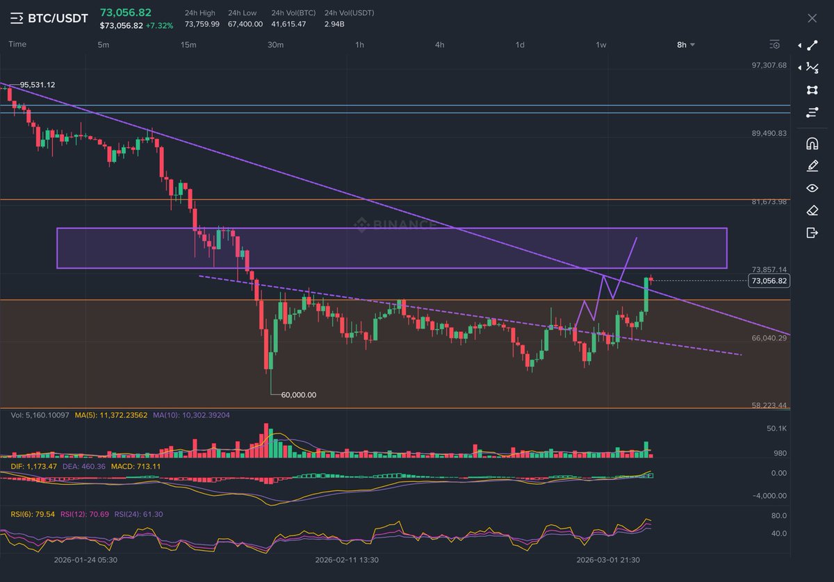Select the horizontal lines tool
This screenshot has width=834, height=582.
tap(812, 112)
